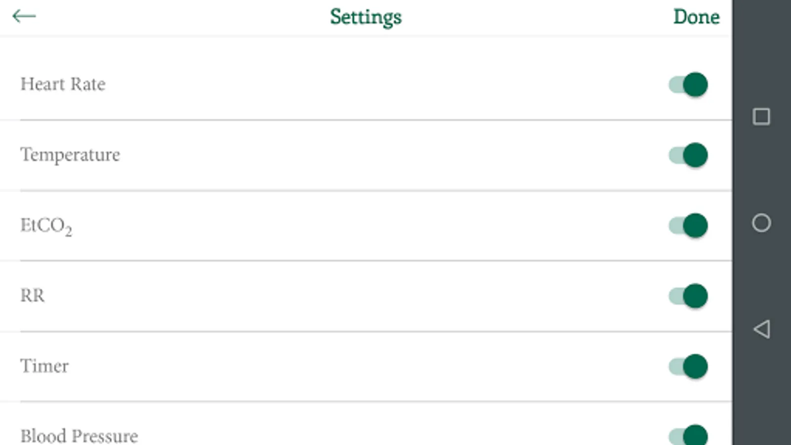Select the Timer label
The width and height of the screenshot is (791, 445).
pos(44,366)
